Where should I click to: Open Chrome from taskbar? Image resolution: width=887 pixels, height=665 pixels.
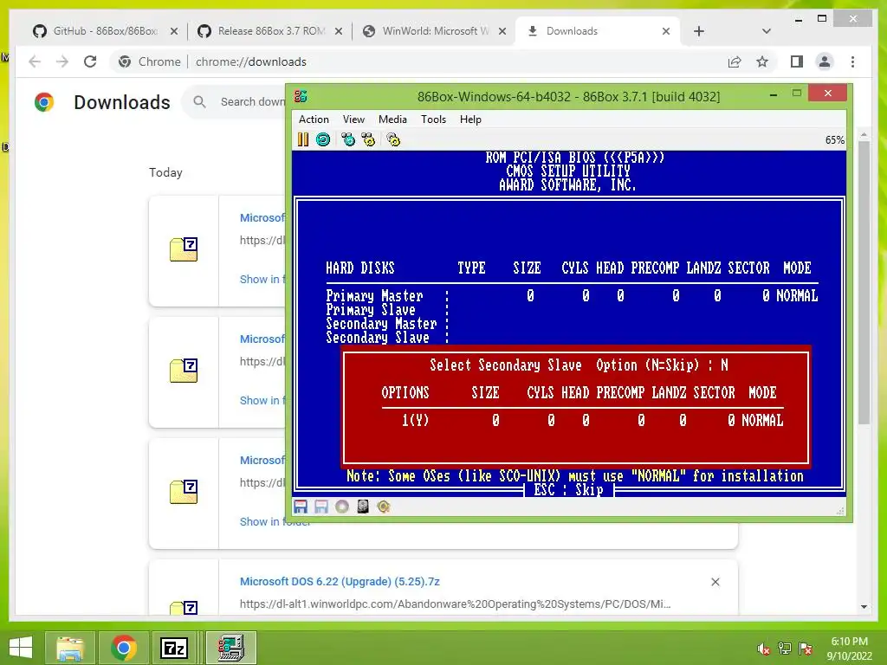coord(123,648)
